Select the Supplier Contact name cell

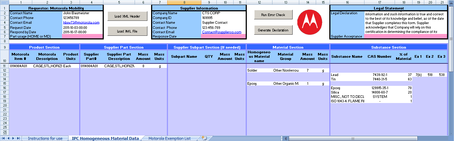[224, 22]
